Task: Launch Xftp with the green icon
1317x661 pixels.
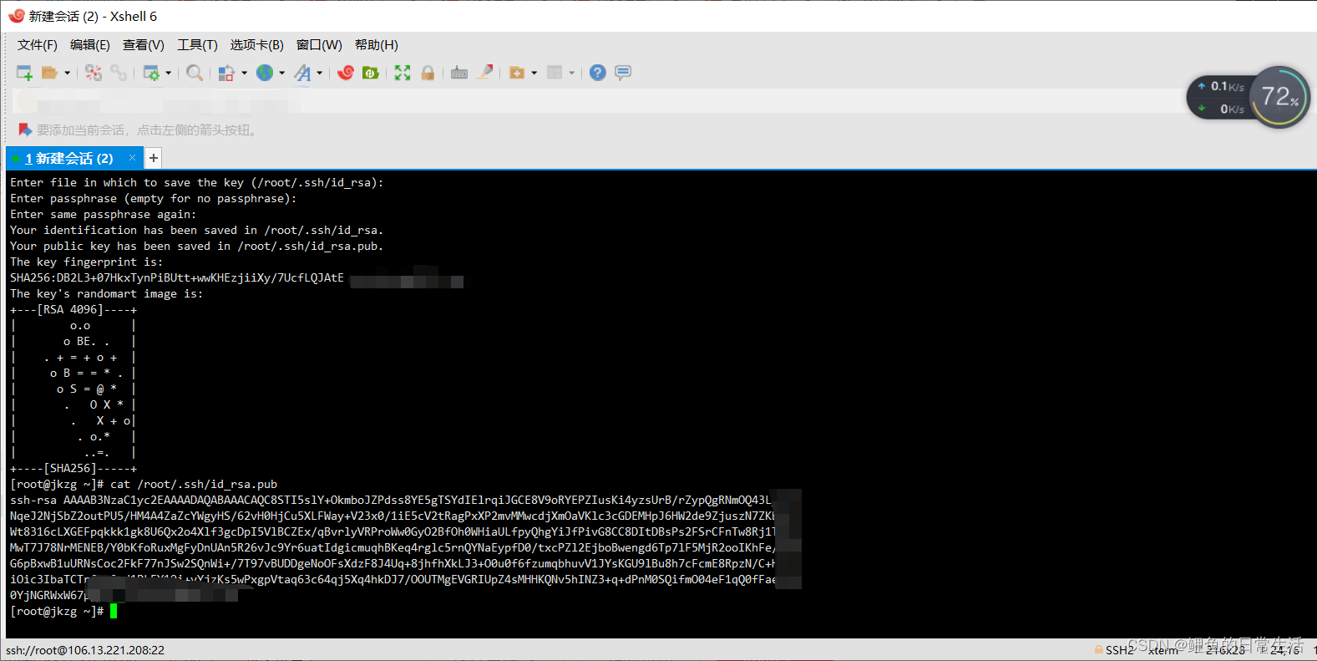Action: pyautogui.click(x=370, y=73)
